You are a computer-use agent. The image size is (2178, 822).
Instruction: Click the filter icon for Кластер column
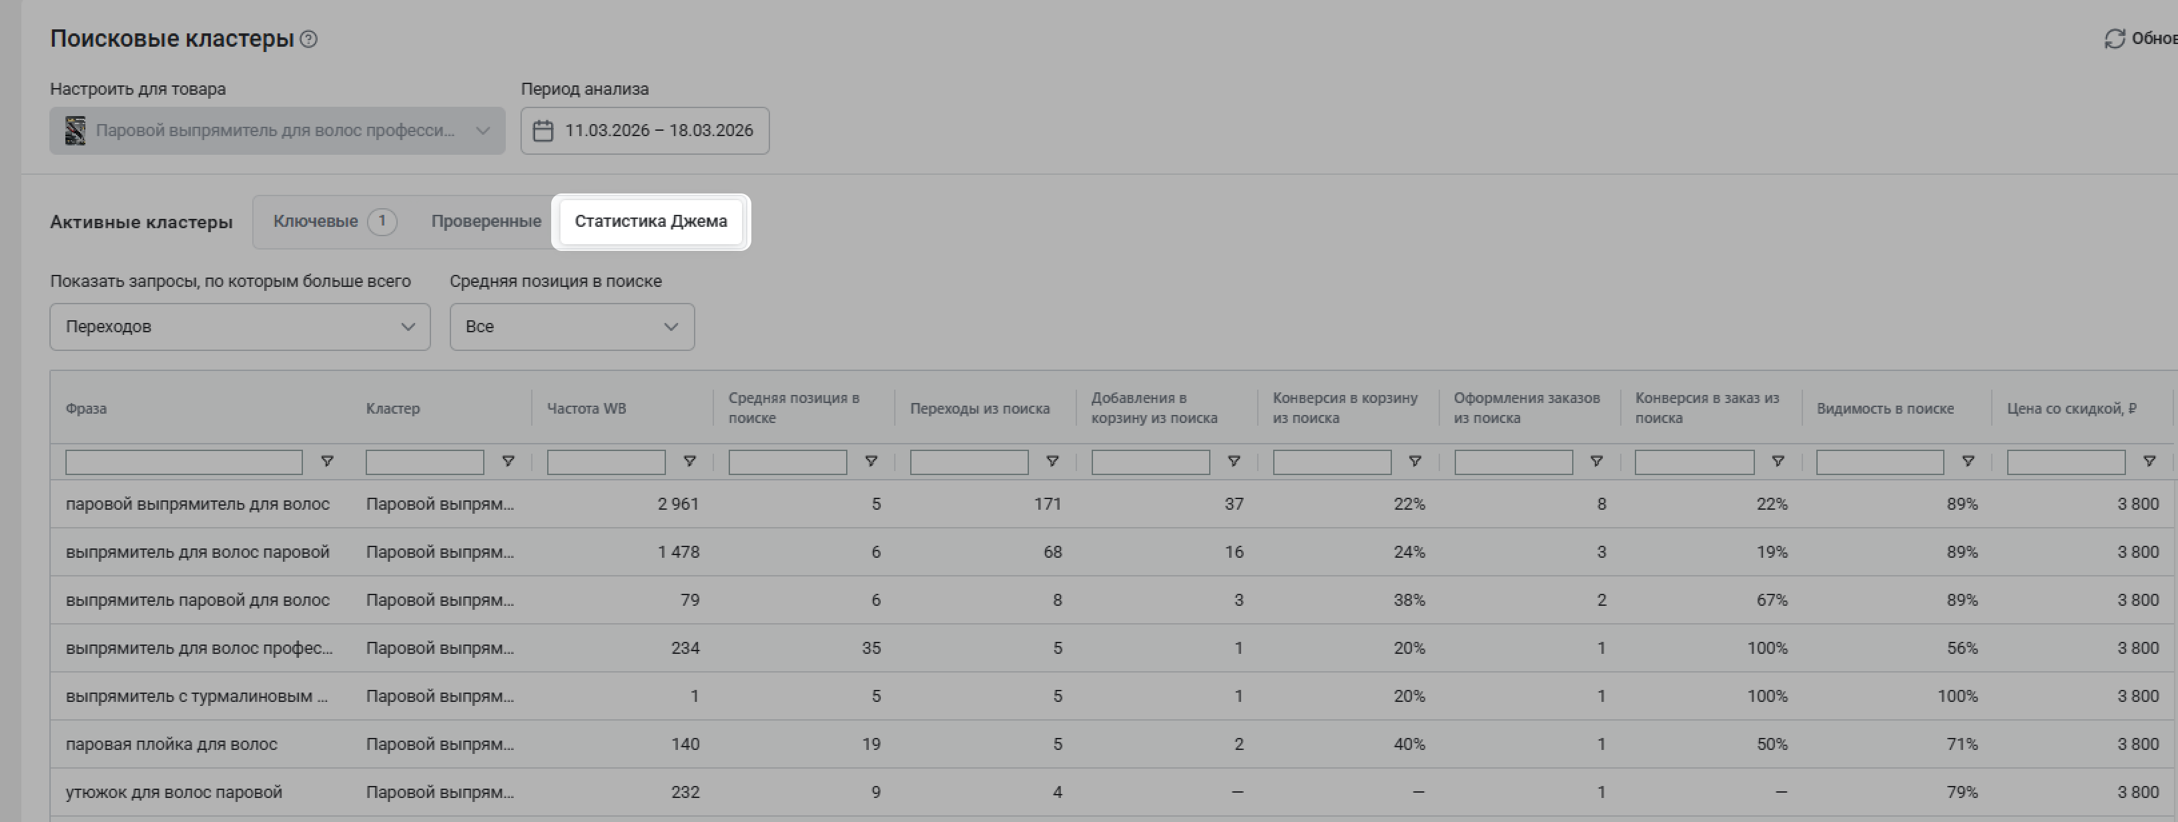[x=508, y=462]
